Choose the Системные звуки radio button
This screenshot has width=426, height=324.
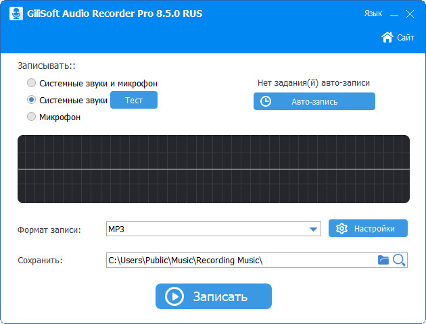click(x=31, y=100)
